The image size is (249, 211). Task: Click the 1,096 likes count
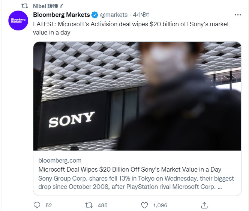[160, 205]
